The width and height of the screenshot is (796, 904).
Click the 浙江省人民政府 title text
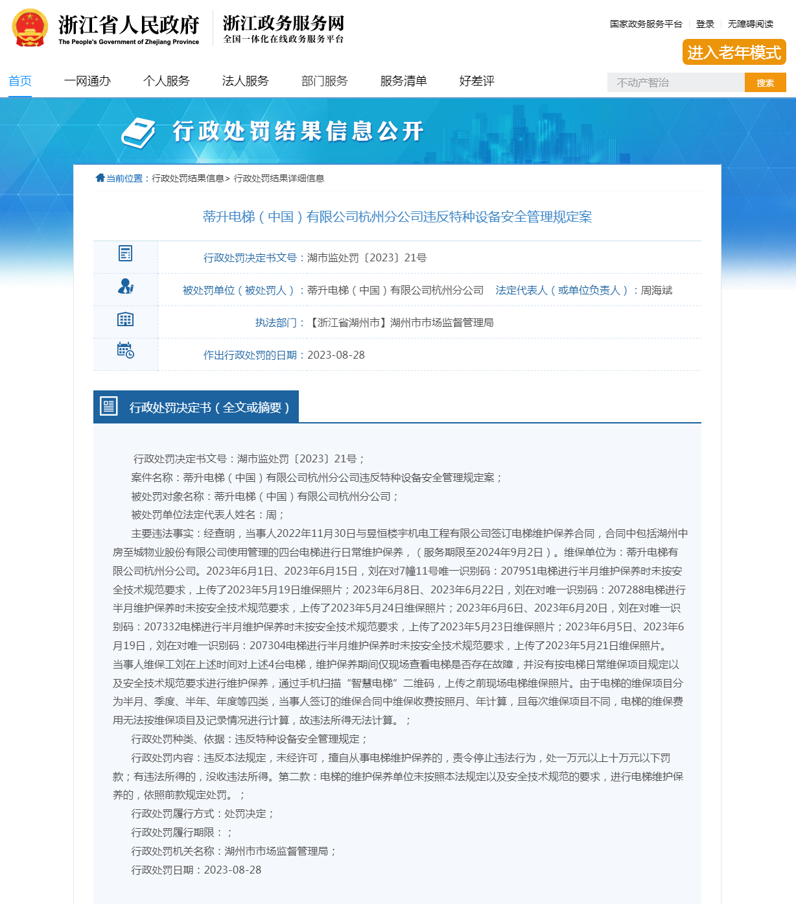pyautogui.click(x=129, y=25)
